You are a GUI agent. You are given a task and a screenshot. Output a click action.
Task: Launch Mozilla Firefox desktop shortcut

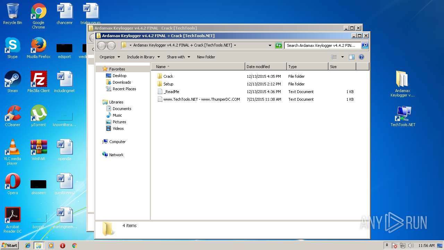[39, 48]
